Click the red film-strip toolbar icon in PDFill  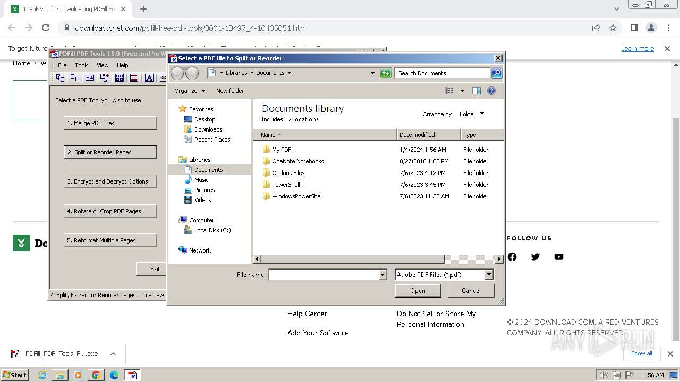[134, 78]
